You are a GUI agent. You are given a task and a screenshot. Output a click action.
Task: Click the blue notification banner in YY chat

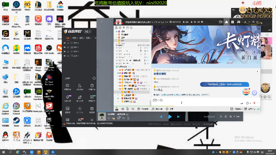click(225, 84)
